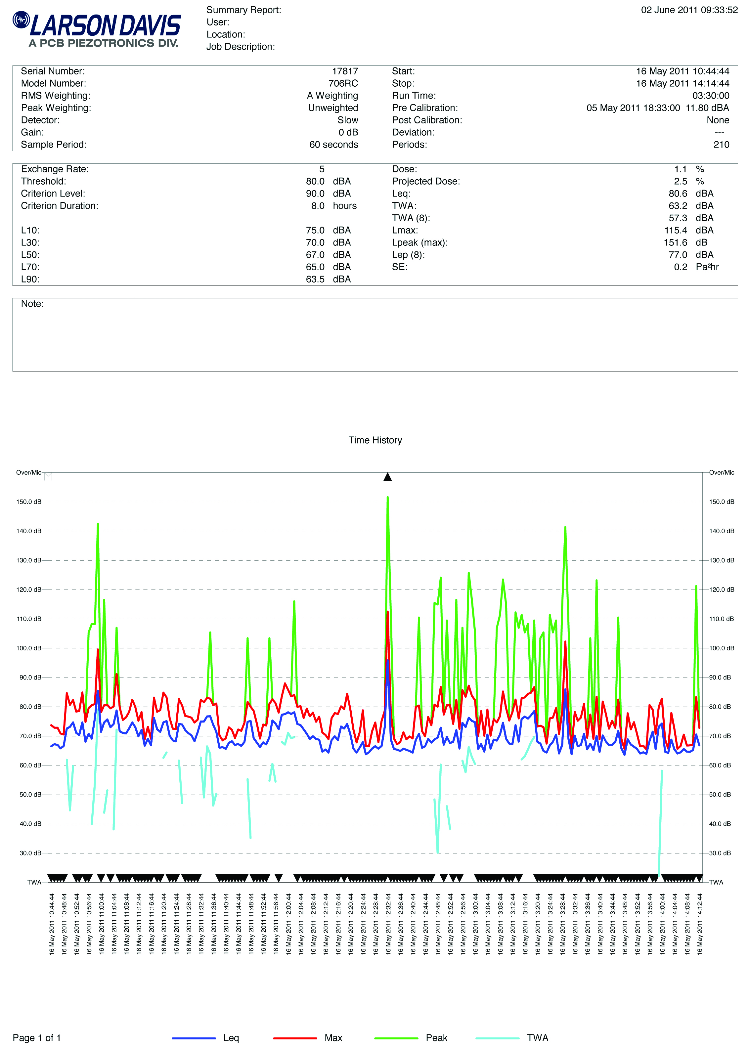Screen dimensions: 750x1048
Task: Click the 12:32:44 time axis label
Action: 388,924
